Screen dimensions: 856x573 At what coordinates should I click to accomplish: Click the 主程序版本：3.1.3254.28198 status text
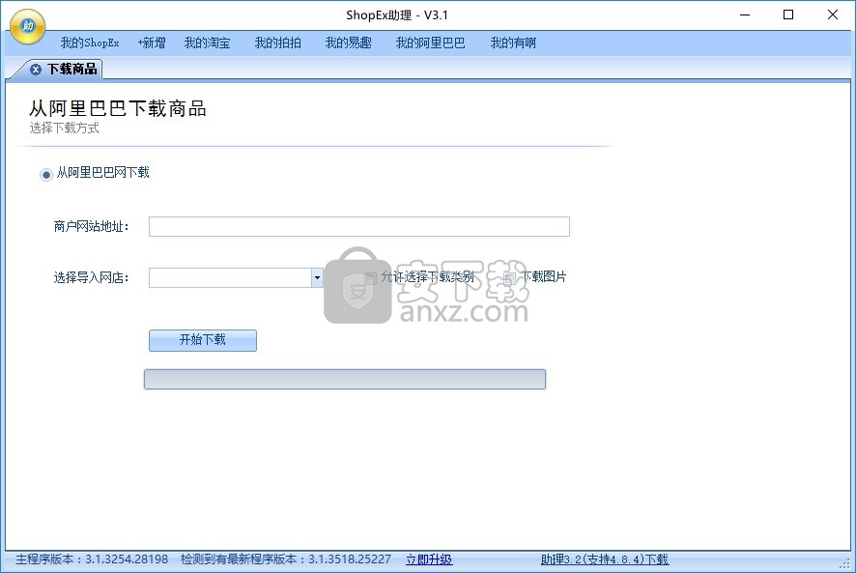coord(92,559)
